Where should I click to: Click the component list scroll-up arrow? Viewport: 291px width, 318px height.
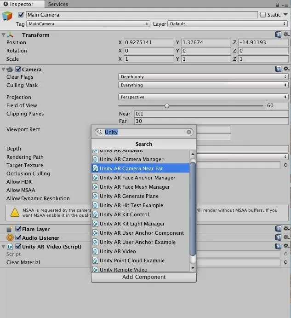193,154
